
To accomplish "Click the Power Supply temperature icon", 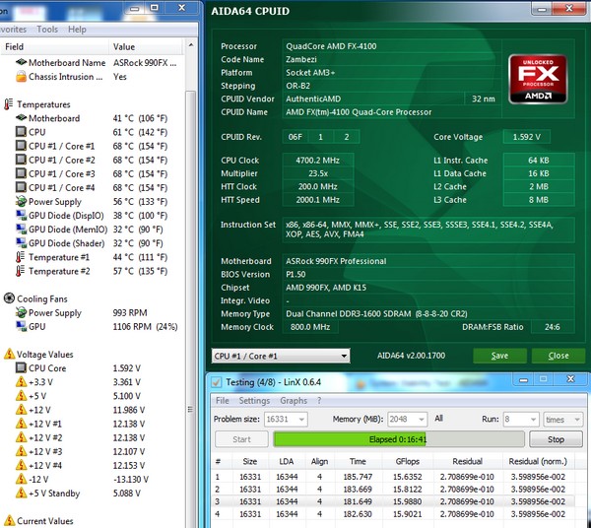I will (x=21, y=201).
